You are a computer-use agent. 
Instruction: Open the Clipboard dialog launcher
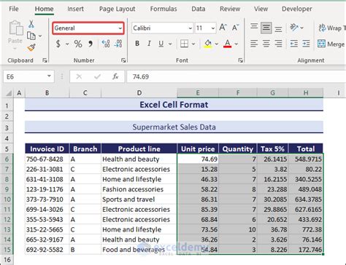pyautogui.click(x=45, y=60)
